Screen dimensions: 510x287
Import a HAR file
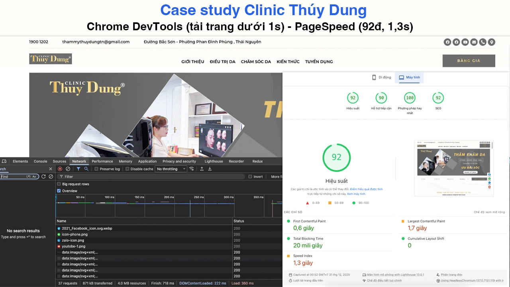click(202, 169)
